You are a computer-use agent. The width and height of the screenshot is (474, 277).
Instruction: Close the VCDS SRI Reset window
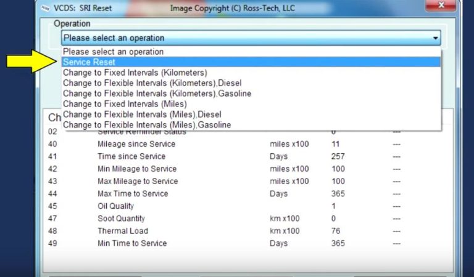pos(441,5)
